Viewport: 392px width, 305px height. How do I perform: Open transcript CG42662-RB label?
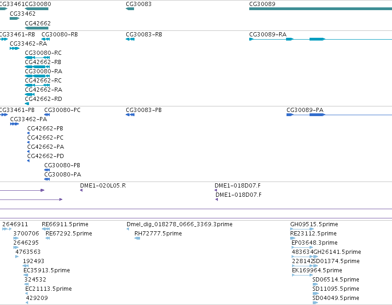pyautogui.click(x=43, y=62)
